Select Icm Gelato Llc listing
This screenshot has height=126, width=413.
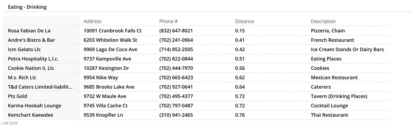pyautogui.click(x=24, y=49)
